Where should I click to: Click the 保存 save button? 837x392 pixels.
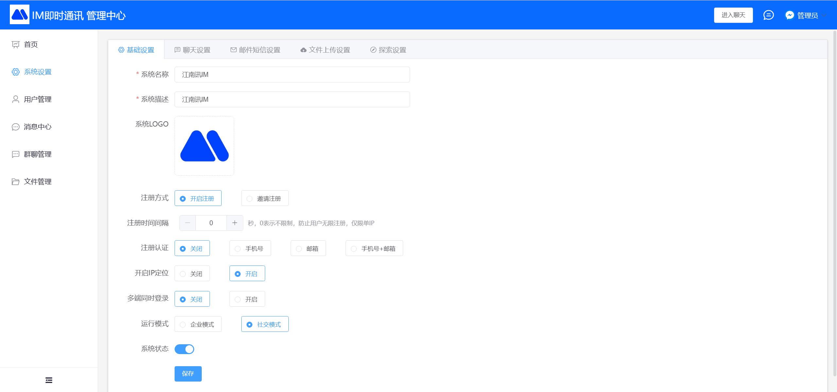[188, 374]
